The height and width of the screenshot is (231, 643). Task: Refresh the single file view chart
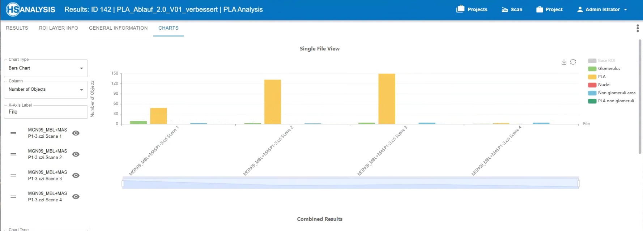pos(573,62)
